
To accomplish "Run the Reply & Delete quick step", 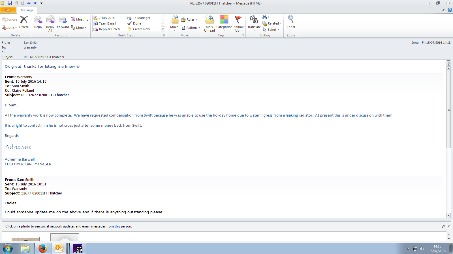I will coord(110,29).
